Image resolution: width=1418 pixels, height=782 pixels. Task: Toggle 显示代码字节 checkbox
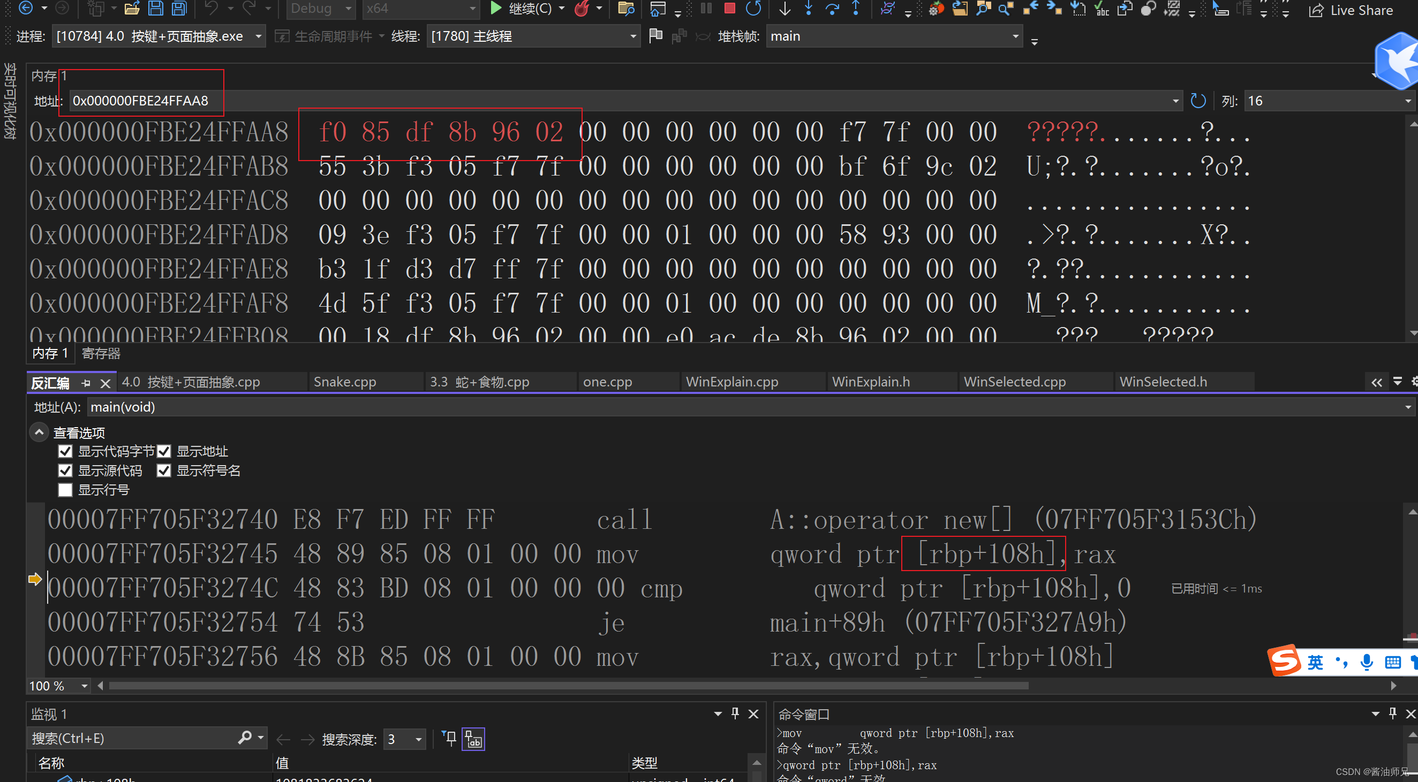click(65, 451)
